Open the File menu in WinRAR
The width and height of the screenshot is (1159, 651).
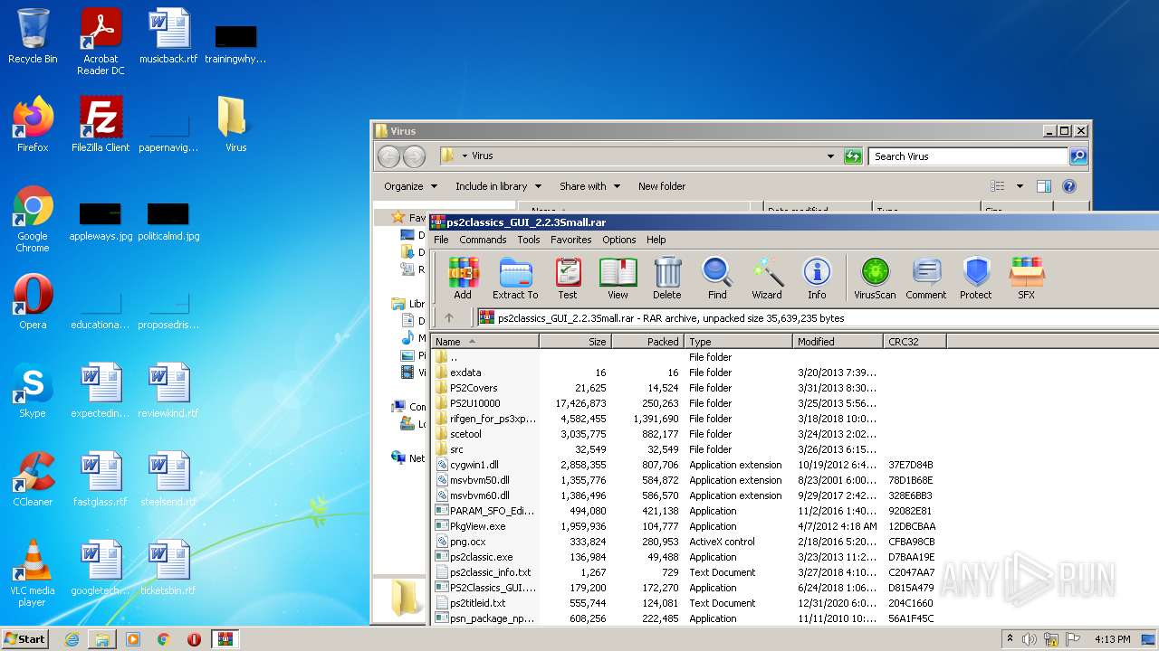(x=441, y=240)
